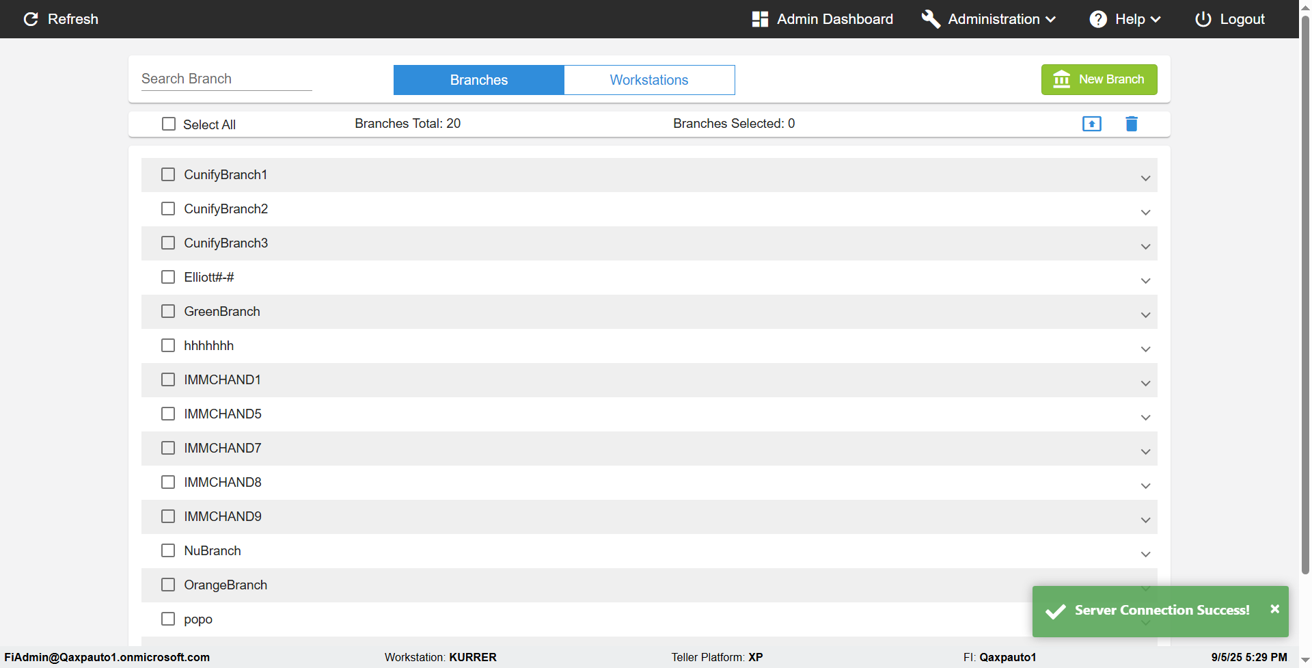Click the FI: Qaxpauto1 status text
This screenshot has width=1312, height=668.
pyautogui.click(x=1000, y=657)
